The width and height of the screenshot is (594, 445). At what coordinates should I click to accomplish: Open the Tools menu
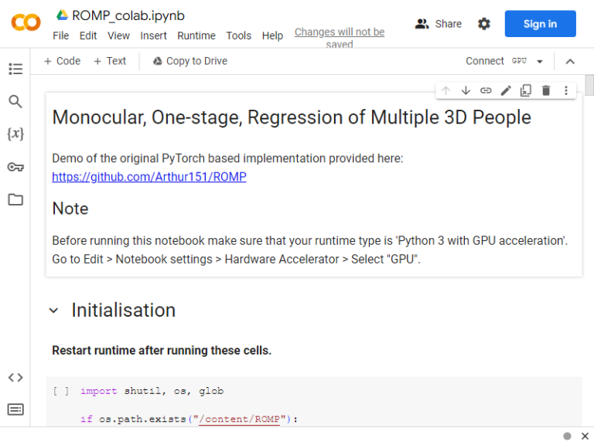[x=239, y=36]
